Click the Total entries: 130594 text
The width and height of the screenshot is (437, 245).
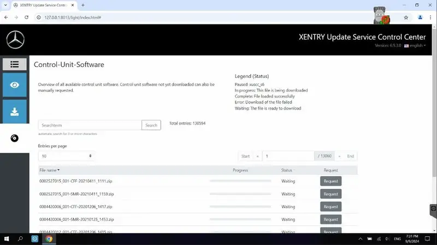(x=187, y=124)
